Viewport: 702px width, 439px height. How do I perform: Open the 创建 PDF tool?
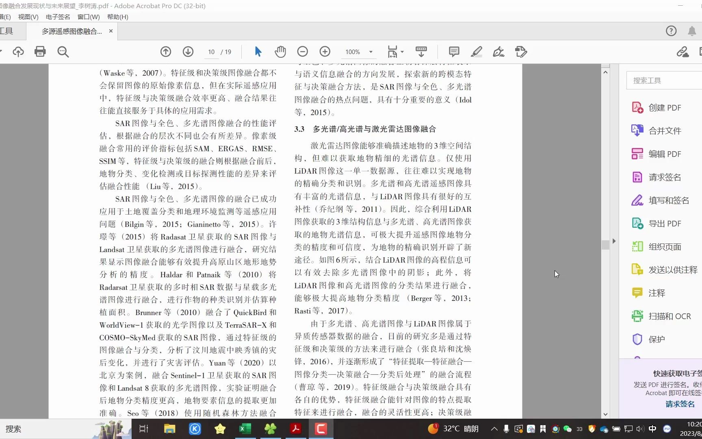(662, 107)
